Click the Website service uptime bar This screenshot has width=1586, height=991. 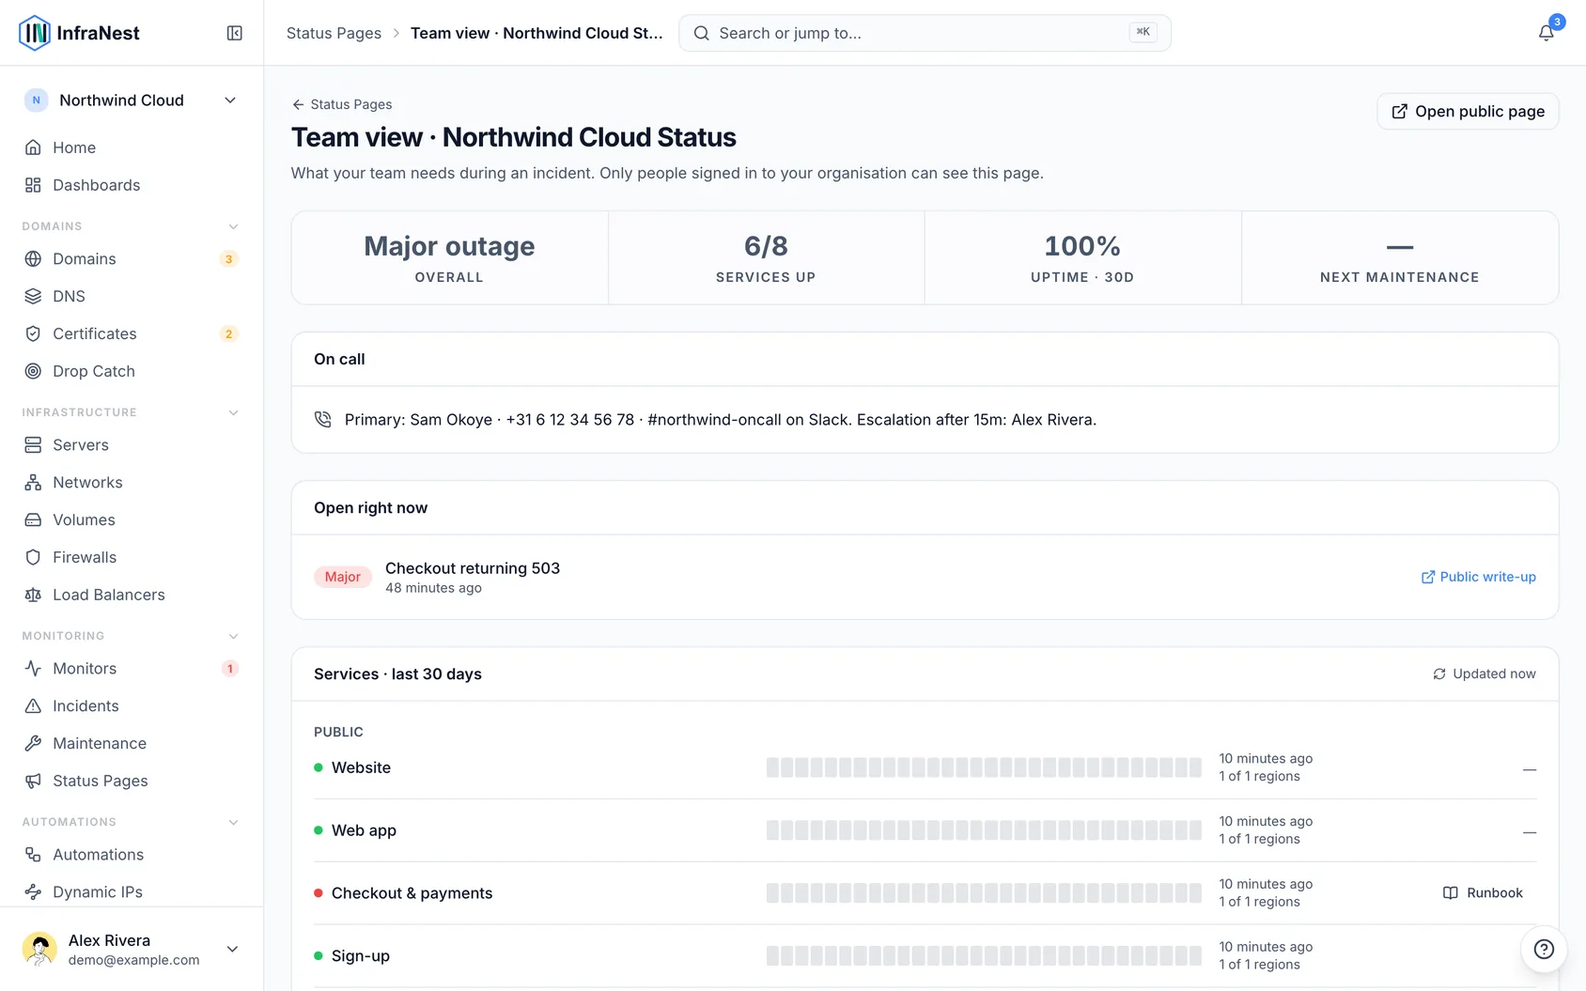[x=984, y=767]
